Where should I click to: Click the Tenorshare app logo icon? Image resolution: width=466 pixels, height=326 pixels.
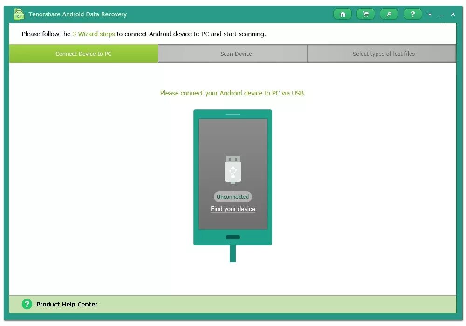[19, 14]
